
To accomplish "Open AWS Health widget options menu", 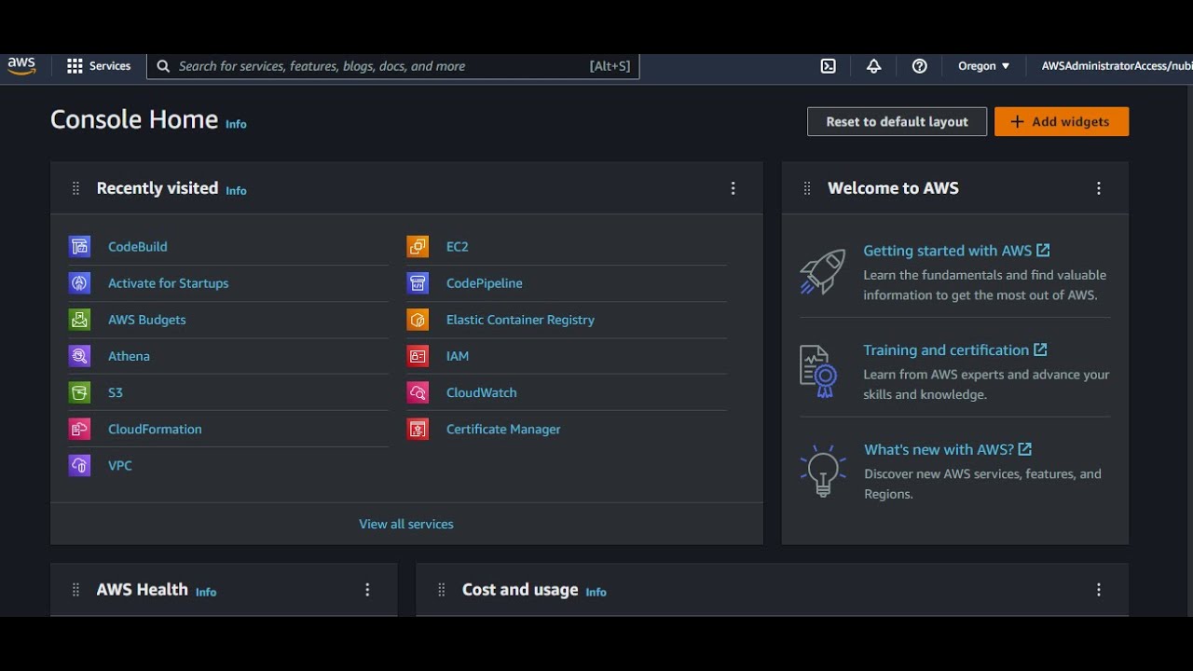I will [367, 590].
